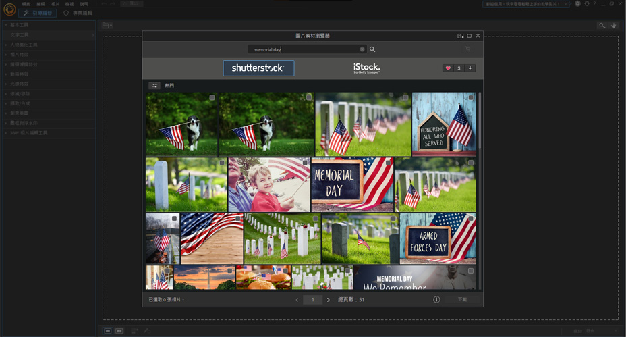Expand the third category in the left panel
Image resolution: width=626 pixels, height=337 pixels.
6,55
